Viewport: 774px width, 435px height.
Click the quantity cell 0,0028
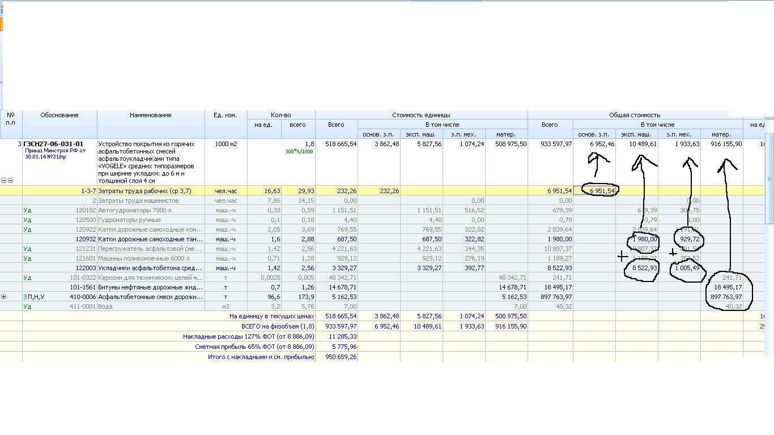pyautogui.click(x=264, y=278)
